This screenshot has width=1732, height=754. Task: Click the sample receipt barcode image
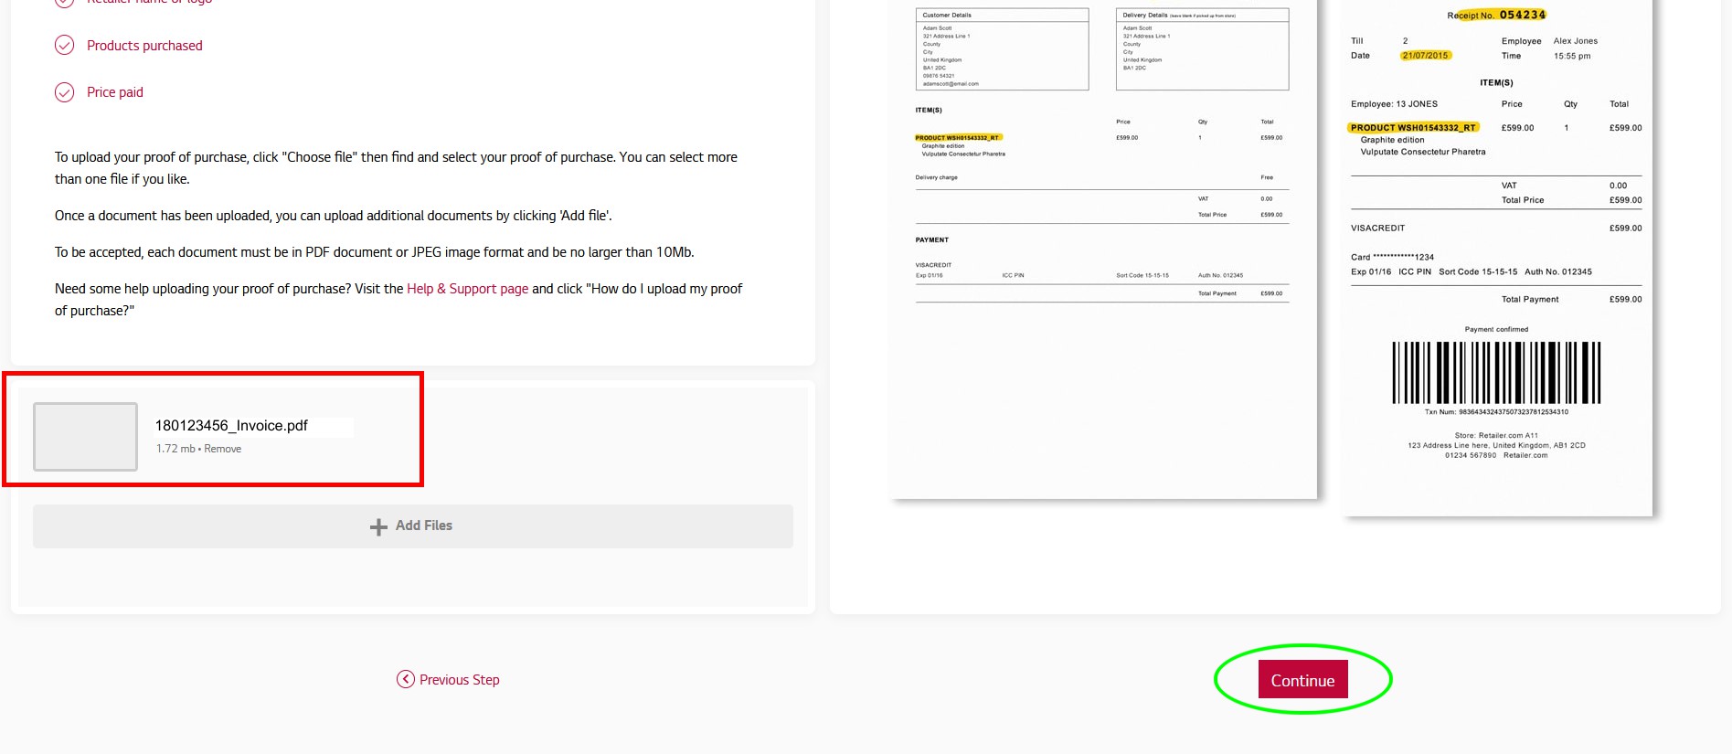click(1496, 372)
